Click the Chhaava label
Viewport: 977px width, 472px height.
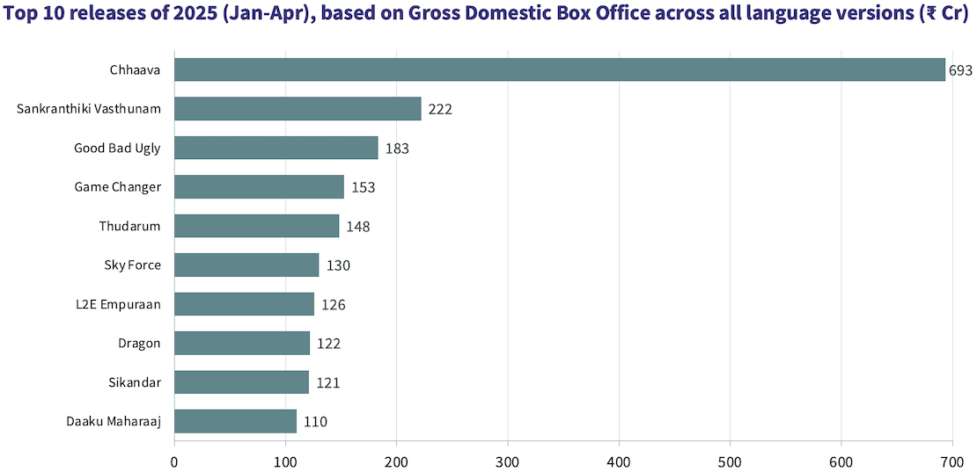pos(136,69)
